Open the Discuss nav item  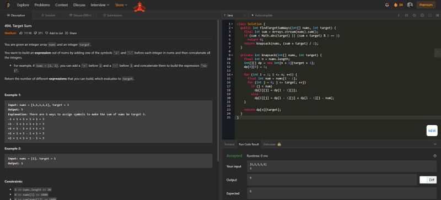(x=79, y=5)
